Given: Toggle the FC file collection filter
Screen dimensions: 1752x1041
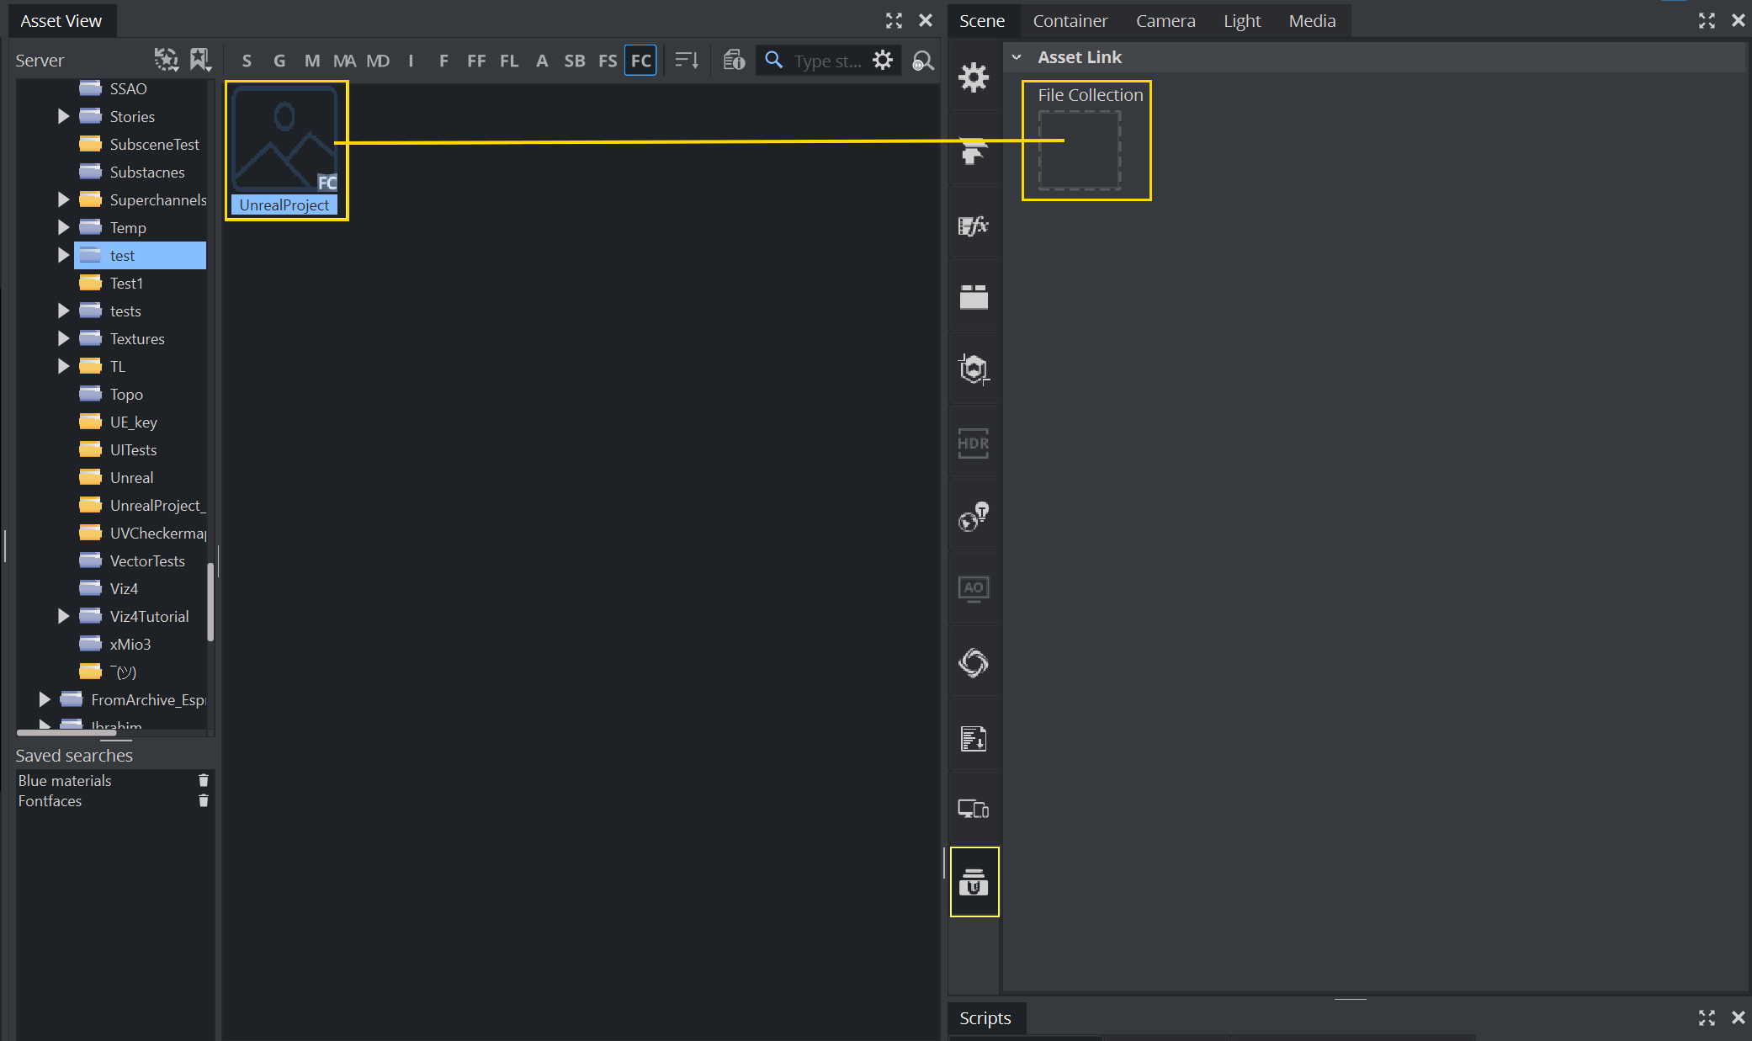Looking at the screenshot, I should tap(640, 61).
